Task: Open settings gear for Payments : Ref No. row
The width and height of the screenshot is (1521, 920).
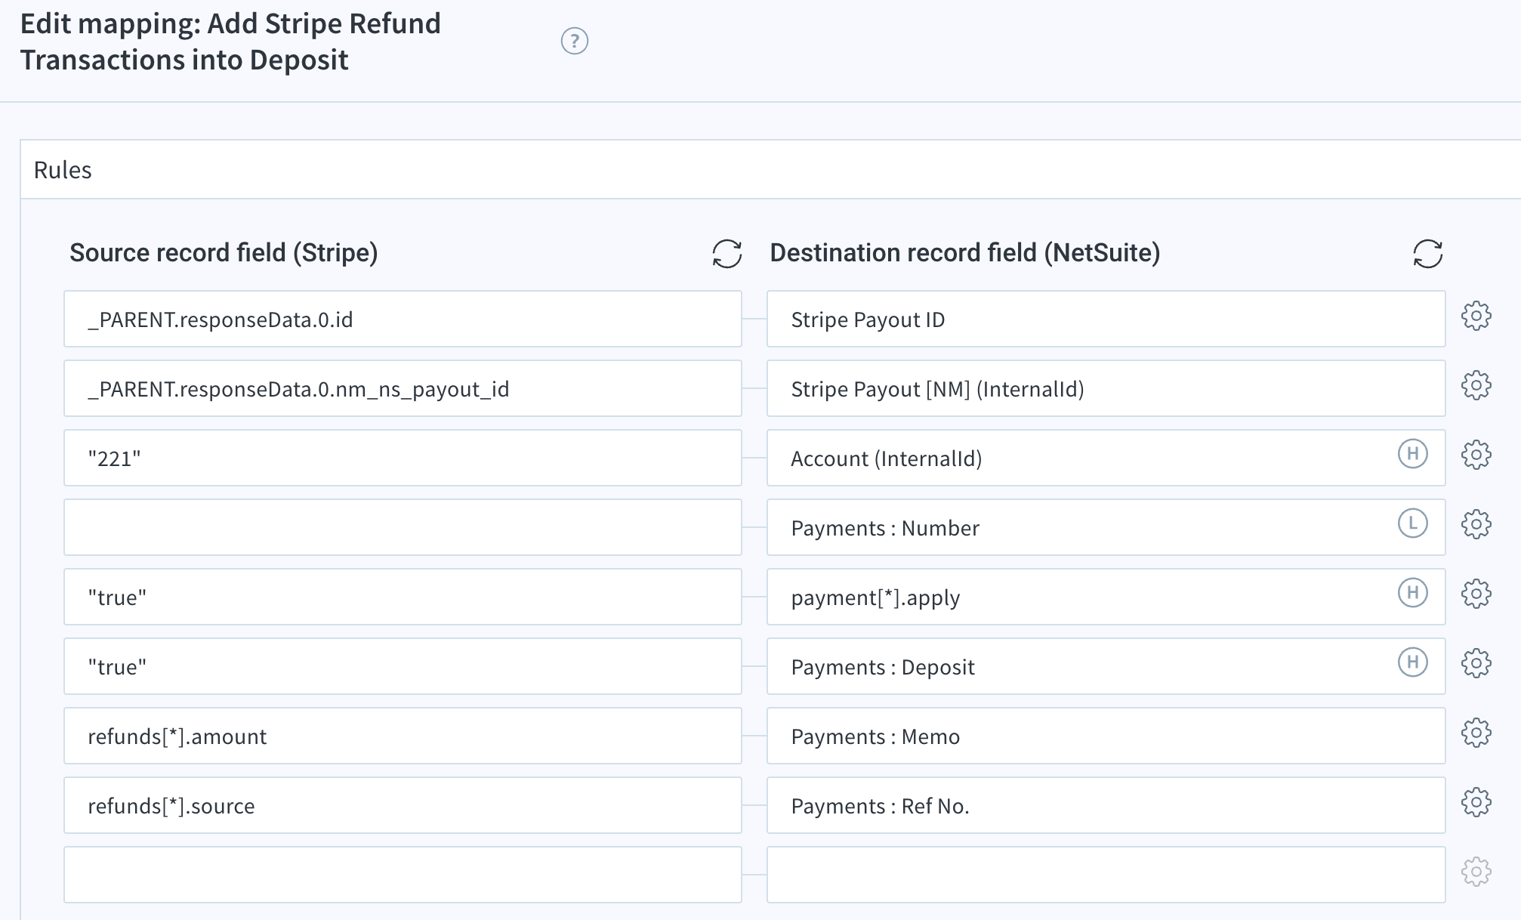Action: coord(1476,803)
